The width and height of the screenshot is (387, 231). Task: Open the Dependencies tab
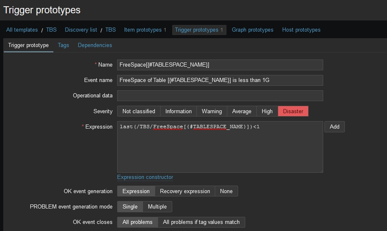95,45
